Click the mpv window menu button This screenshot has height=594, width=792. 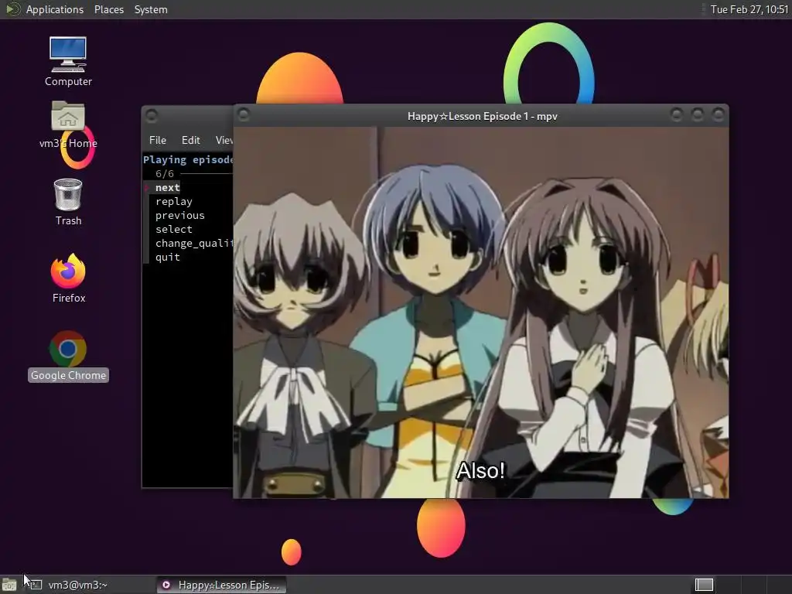click(x=244, y=114)
